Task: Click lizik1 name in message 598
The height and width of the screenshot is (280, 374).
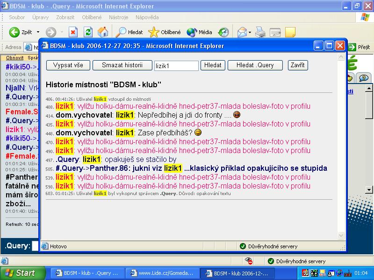Action: (x=65, y=186)
